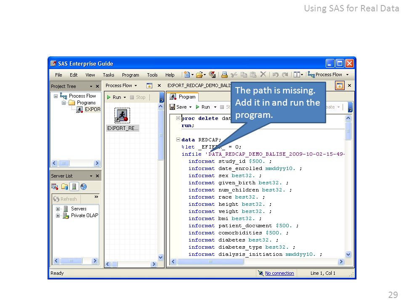404x303 pixels.
Task: Click the Save Project toolbar icon
Action: [212, 75]
